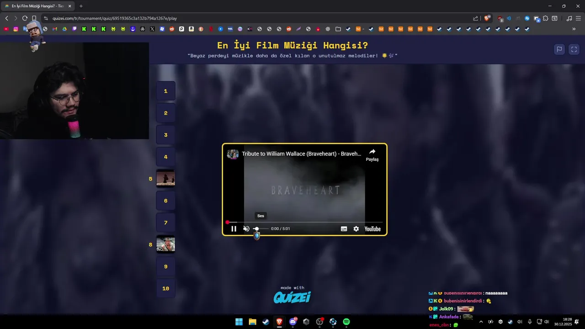Bookmark this page icon
The image size is (585, 329).
34,18
